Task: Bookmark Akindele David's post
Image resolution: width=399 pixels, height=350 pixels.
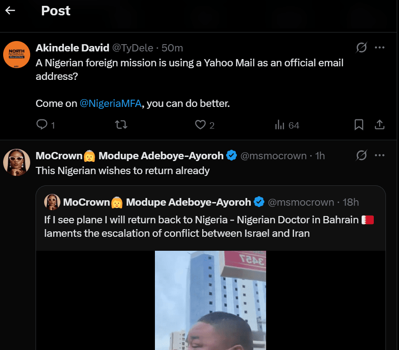Action: (x=359, y=125)
